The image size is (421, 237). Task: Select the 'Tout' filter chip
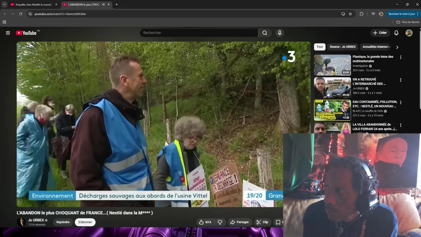point(320,47)
